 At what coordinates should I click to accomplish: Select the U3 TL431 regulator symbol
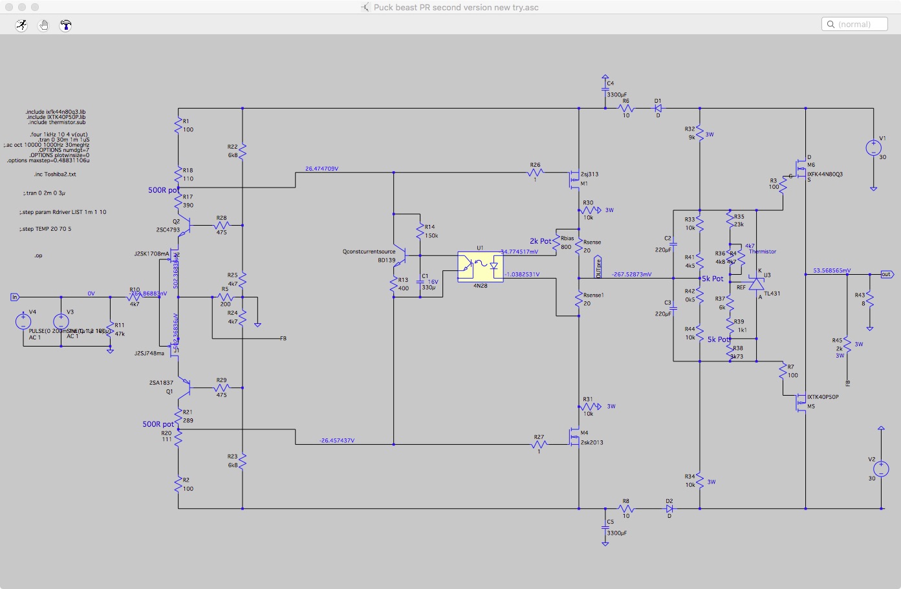[x=755, y=284]
